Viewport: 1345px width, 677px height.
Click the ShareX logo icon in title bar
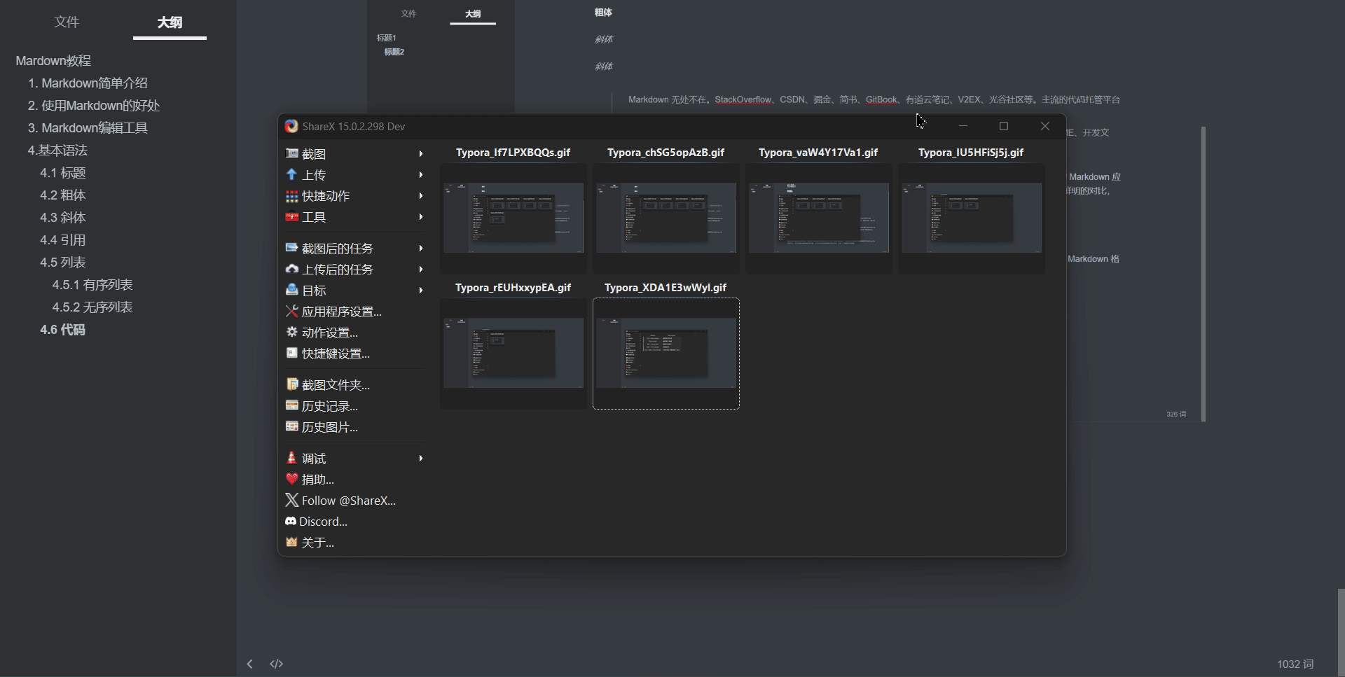point(291,126)
